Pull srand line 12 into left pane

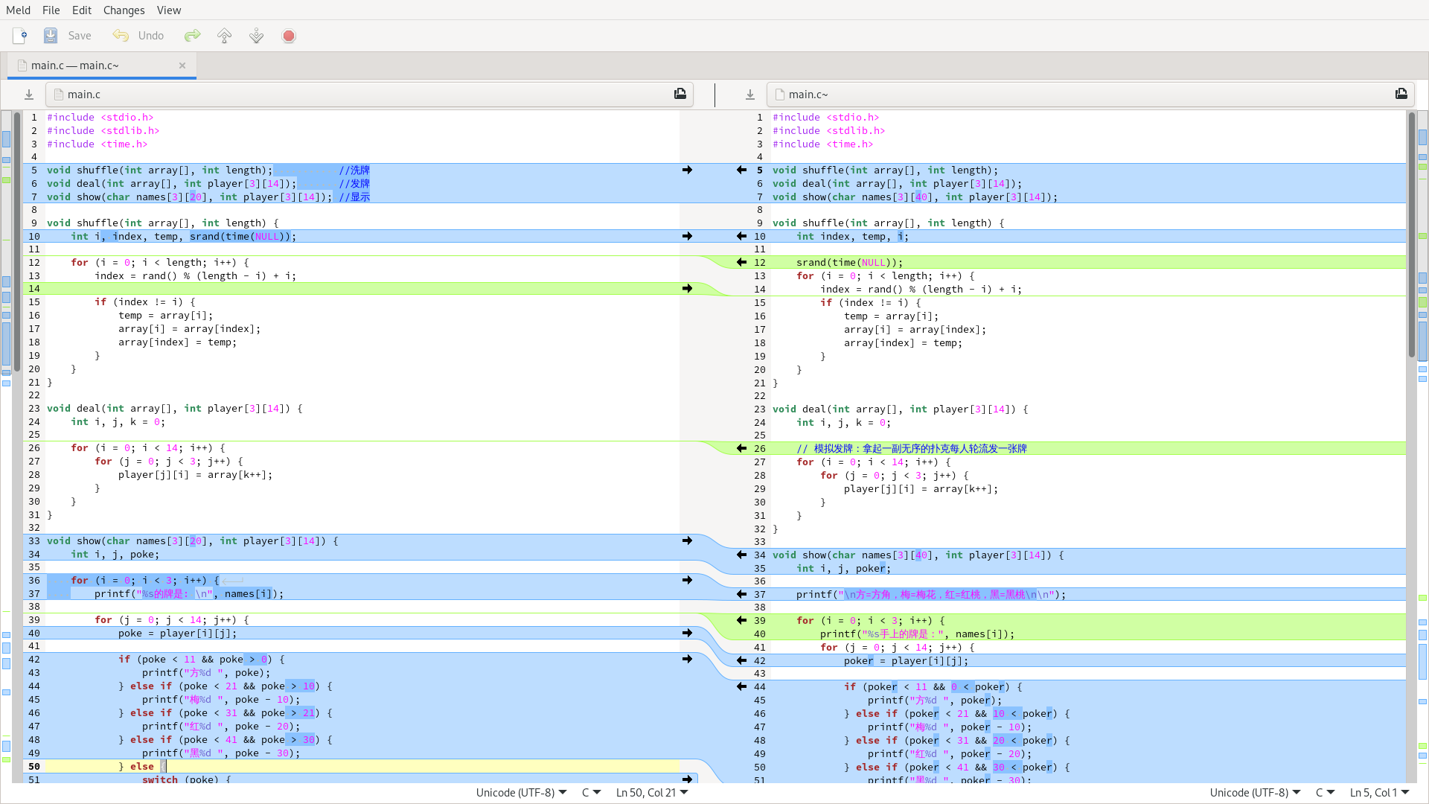point(741,263)
